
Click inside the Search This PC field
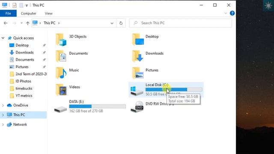tap(181, 23)
